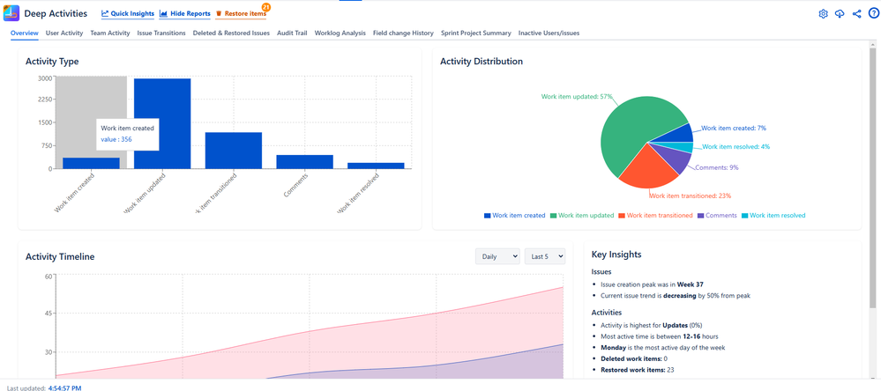
Task: Open the settings gear icon
Action: (823, 14)
